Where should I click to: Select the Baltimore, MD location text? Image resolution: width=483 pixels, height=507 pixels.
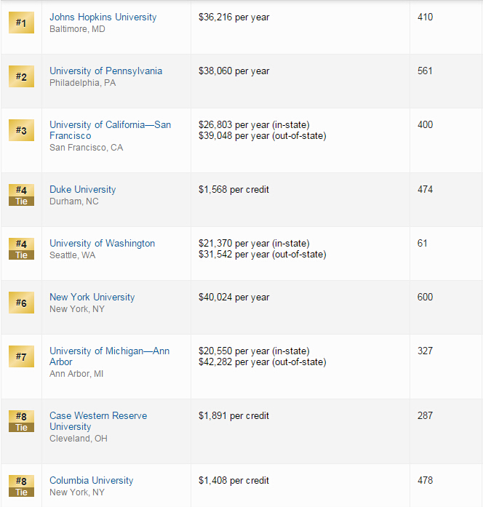pos(77,29)
